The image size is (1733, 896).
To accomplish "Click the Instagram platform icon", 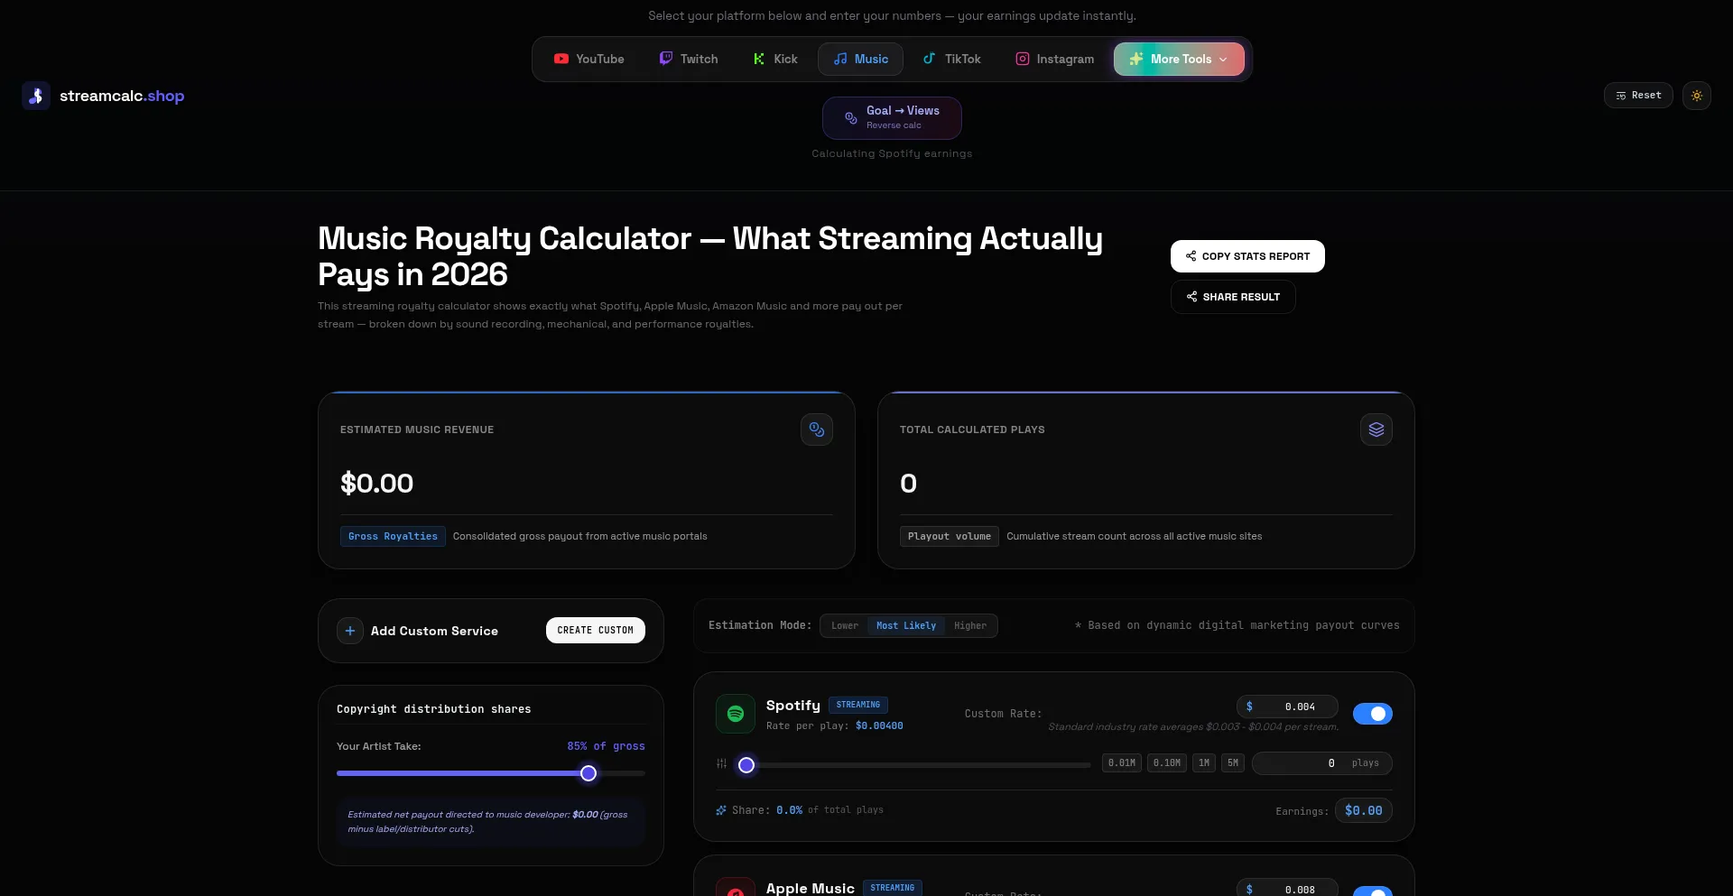I will click(x=1023, y=59).
